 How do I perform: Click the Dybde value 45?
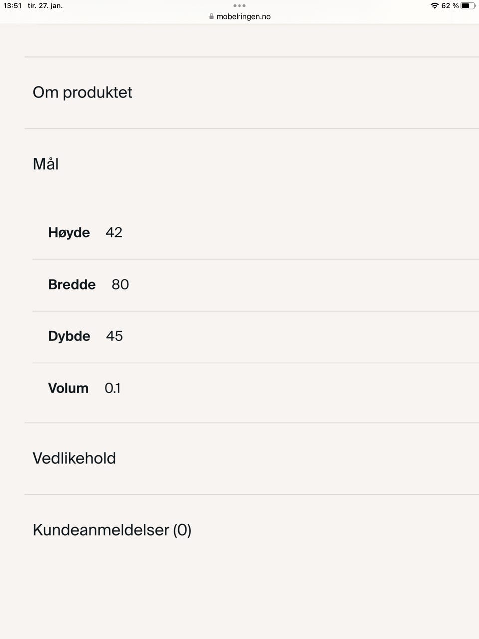pos(114,336)
